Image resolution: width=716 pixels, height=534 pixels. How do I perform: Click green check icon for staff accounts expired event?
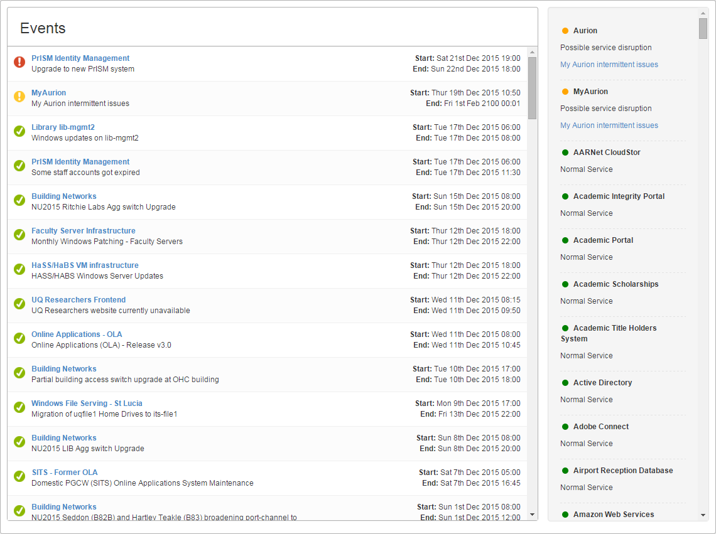(19, 165)
